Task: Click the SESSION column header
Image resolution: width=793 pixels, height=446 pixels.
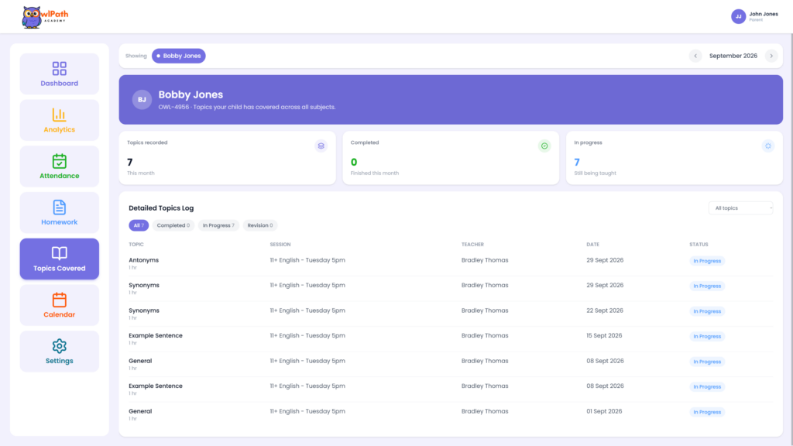Action: [x=280, y=244]
